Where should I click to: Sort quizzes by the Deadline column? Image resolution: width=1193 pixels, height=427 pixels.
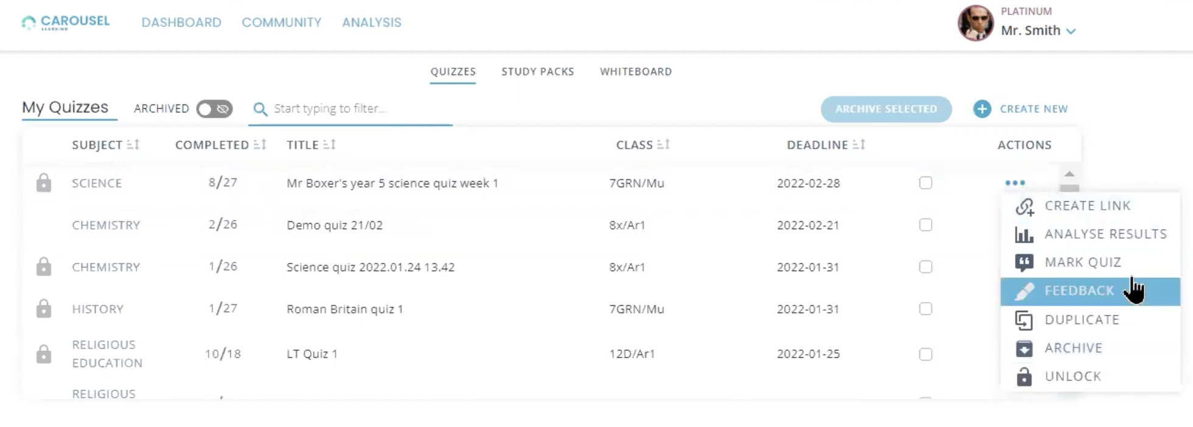pos(858,145)
